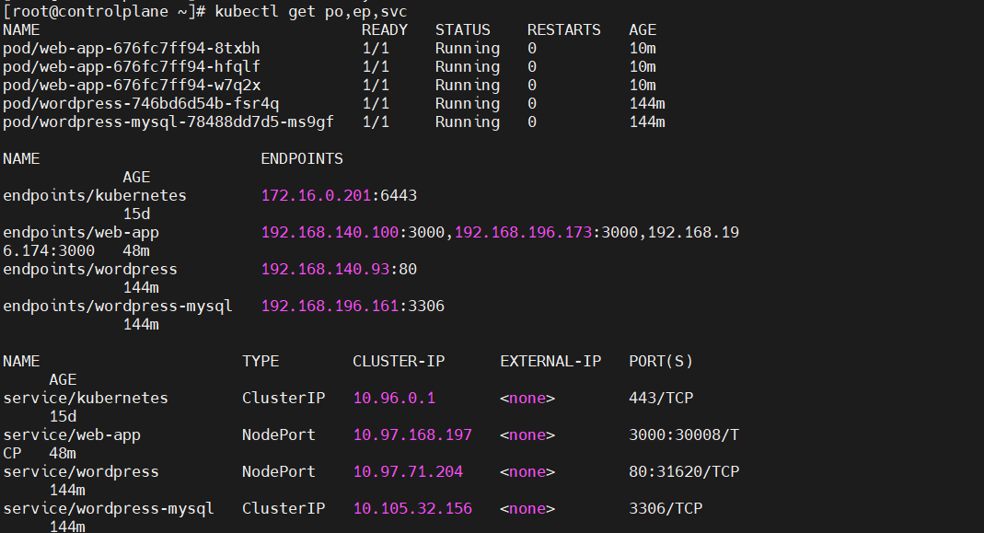Click endpoints/web-app name
The height and width of the screenshot is (533, 984).
pyautogui.click(x=80, y=233)
